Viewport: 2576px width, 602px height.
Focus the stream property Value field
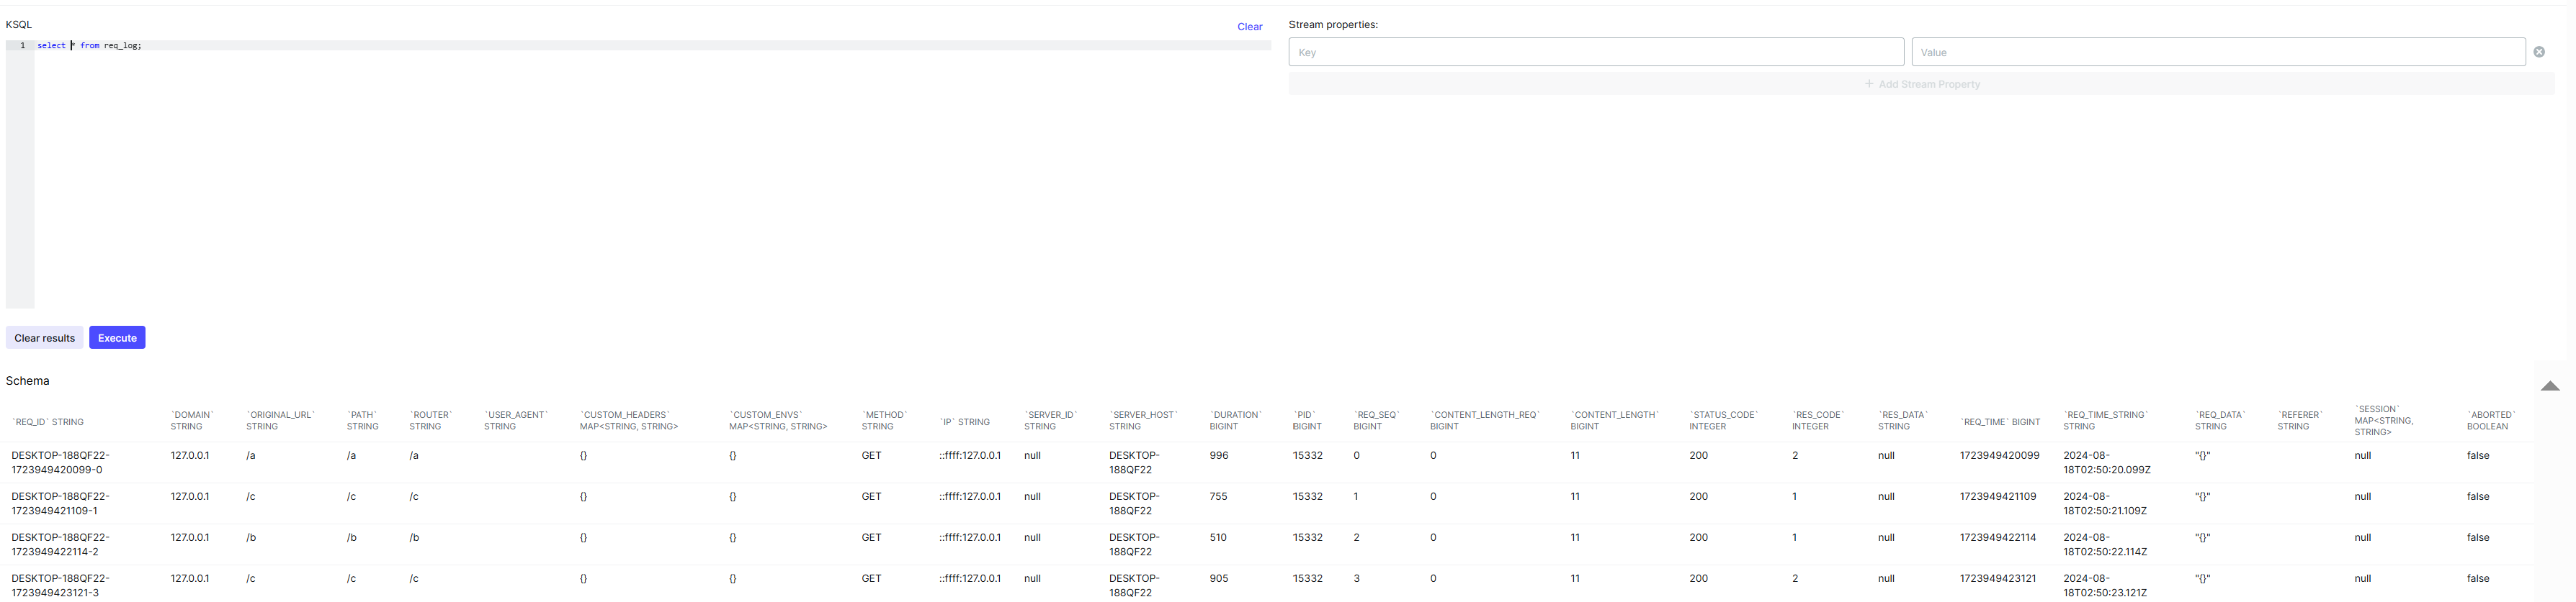click(x=2217, y=52)
